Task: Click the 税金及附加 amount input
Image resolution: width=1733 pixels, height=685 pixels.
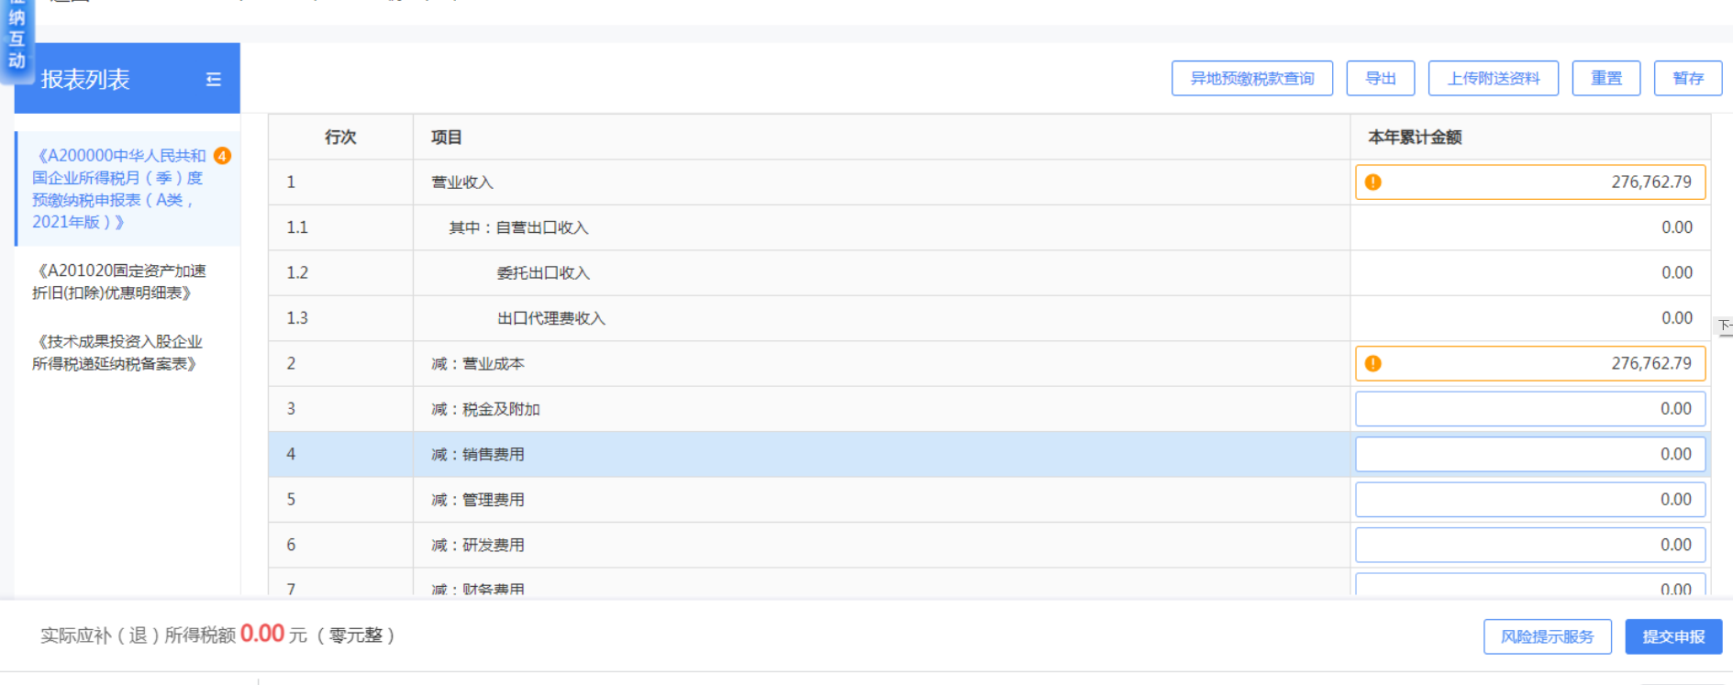Action: [x=1529, y=409]
